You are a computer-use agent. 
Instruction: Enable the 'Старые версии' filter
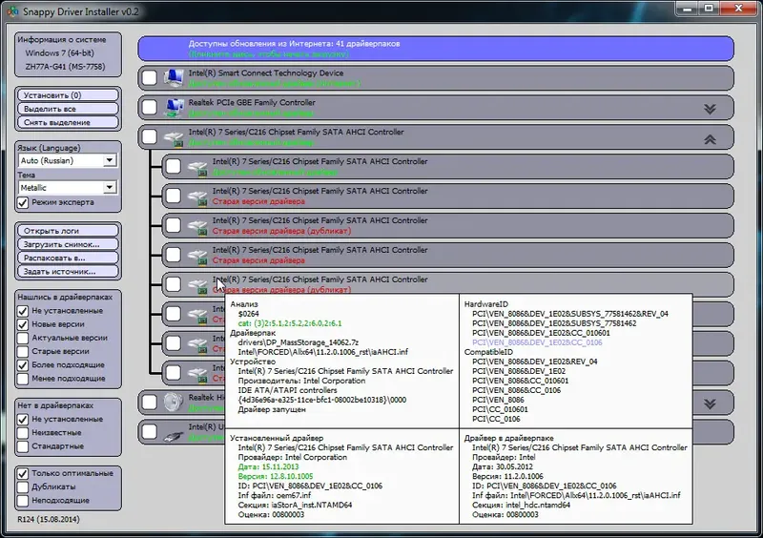[x=23, y=352]
